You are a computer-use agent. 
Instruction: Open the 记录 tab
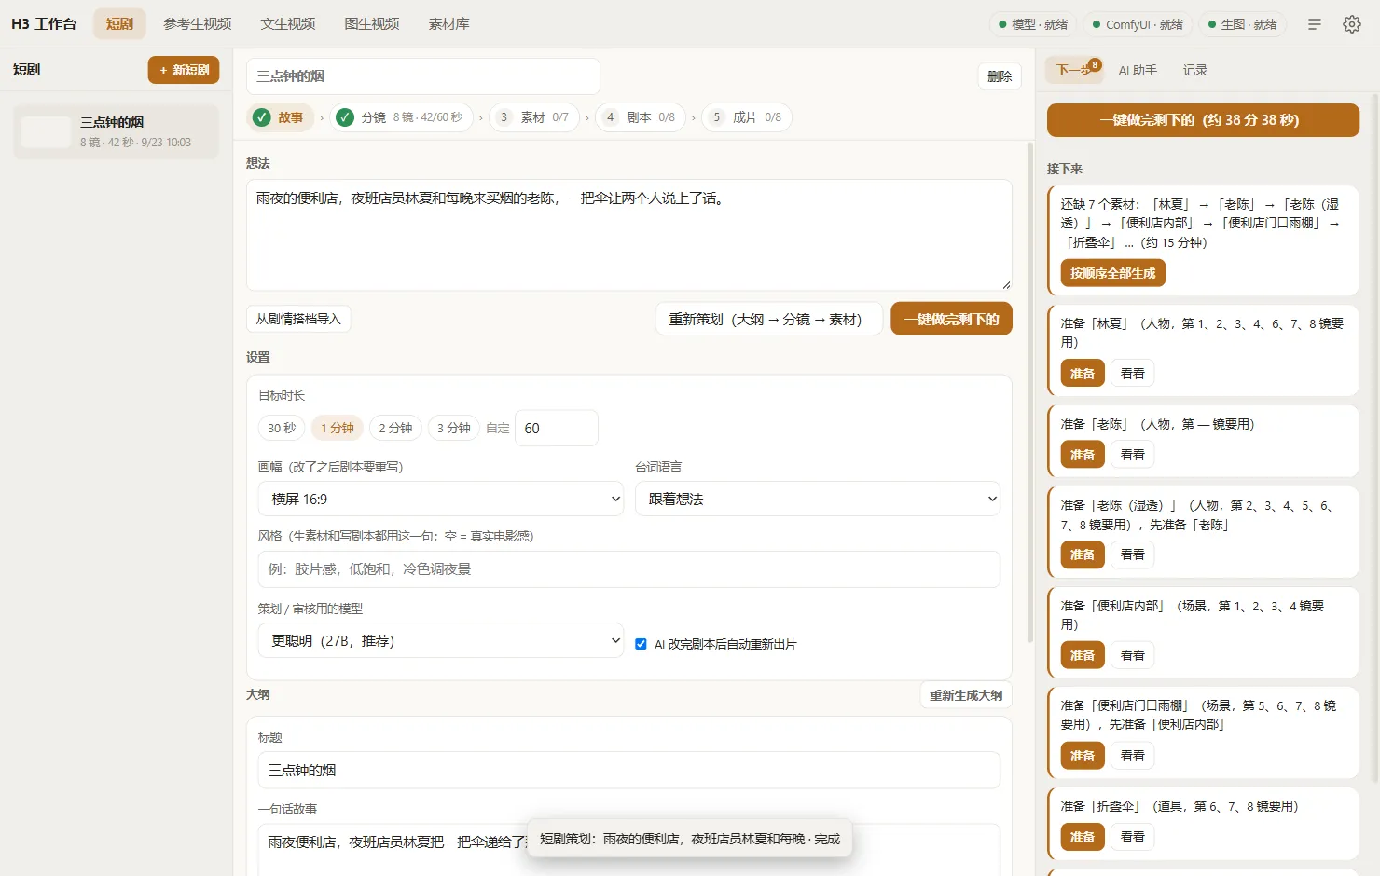pos(1195,70)
